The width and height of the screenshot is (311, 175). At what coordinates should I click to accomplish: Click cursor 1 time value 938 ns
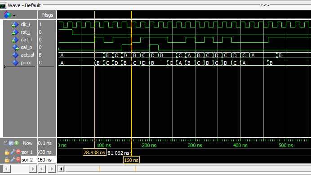coord(45,152)
